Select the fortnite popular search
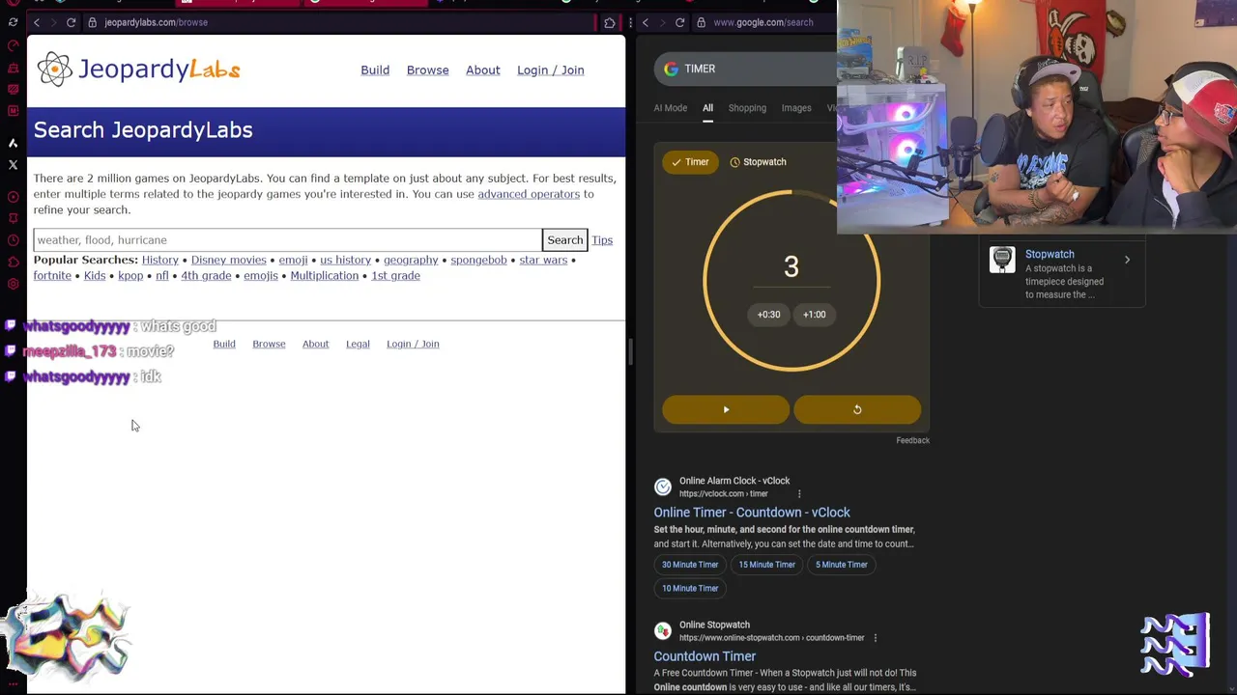 pyautogui.click(x=52, y=276)
